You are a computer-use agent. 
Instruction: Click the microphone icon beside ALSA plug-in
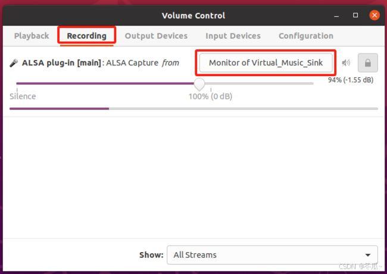pos(14,63)
